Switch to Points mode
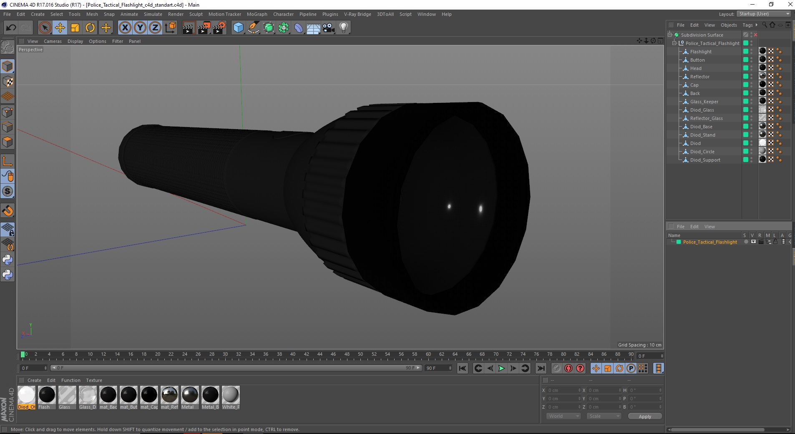This screenshot has height=434, width=795. pyautogui.click(x=8, y=112)
